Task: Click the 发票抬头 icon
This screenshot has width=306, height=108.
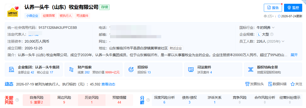Action: [247, 84]
